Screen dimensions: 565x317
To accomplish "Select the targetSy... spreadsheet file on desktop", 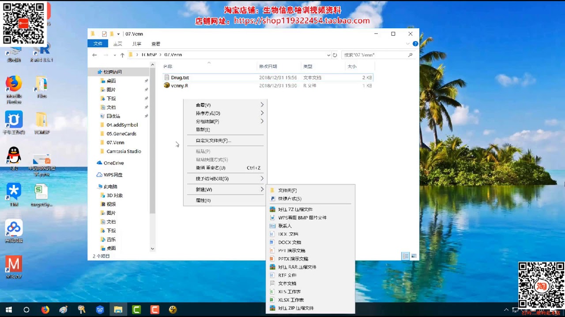I will [41, 195].
